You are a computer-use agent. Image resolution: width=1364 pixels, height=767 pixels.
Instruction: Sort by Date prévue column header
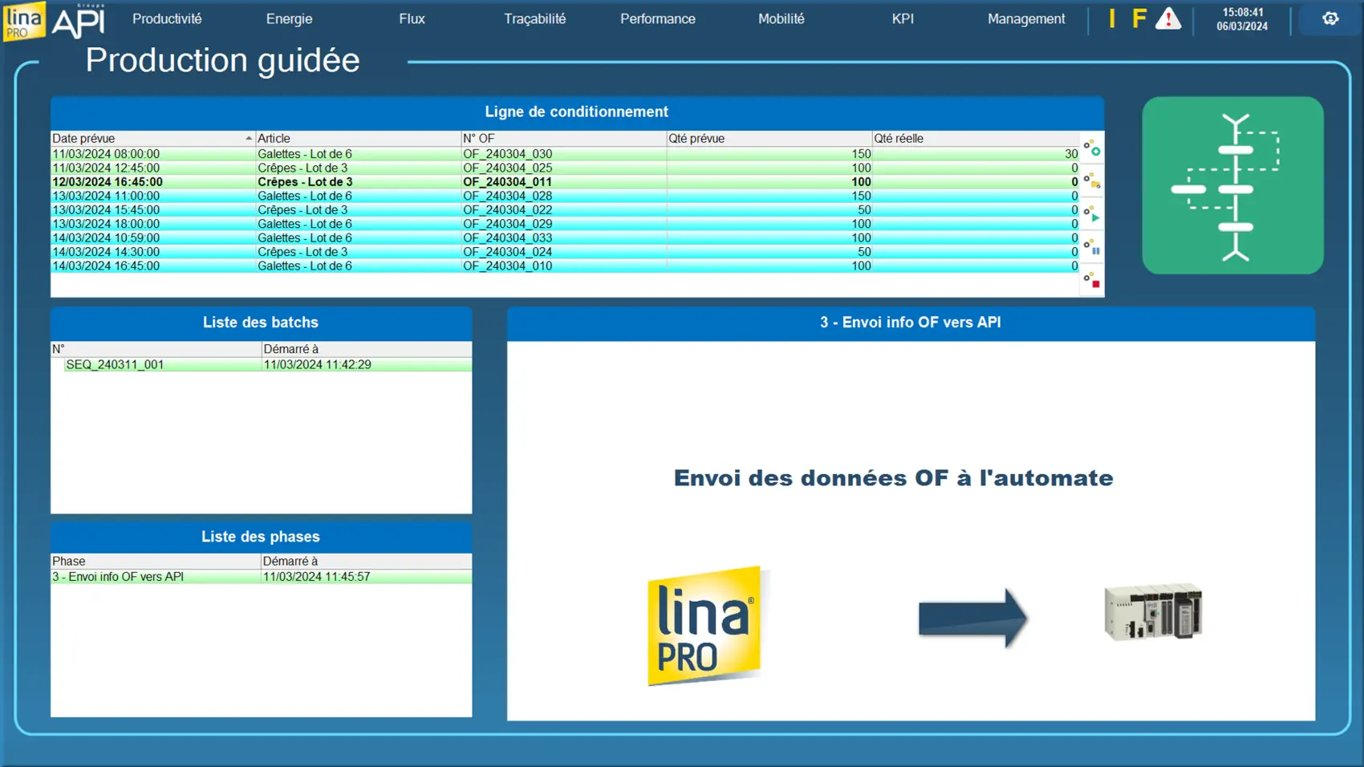(152, 138)
